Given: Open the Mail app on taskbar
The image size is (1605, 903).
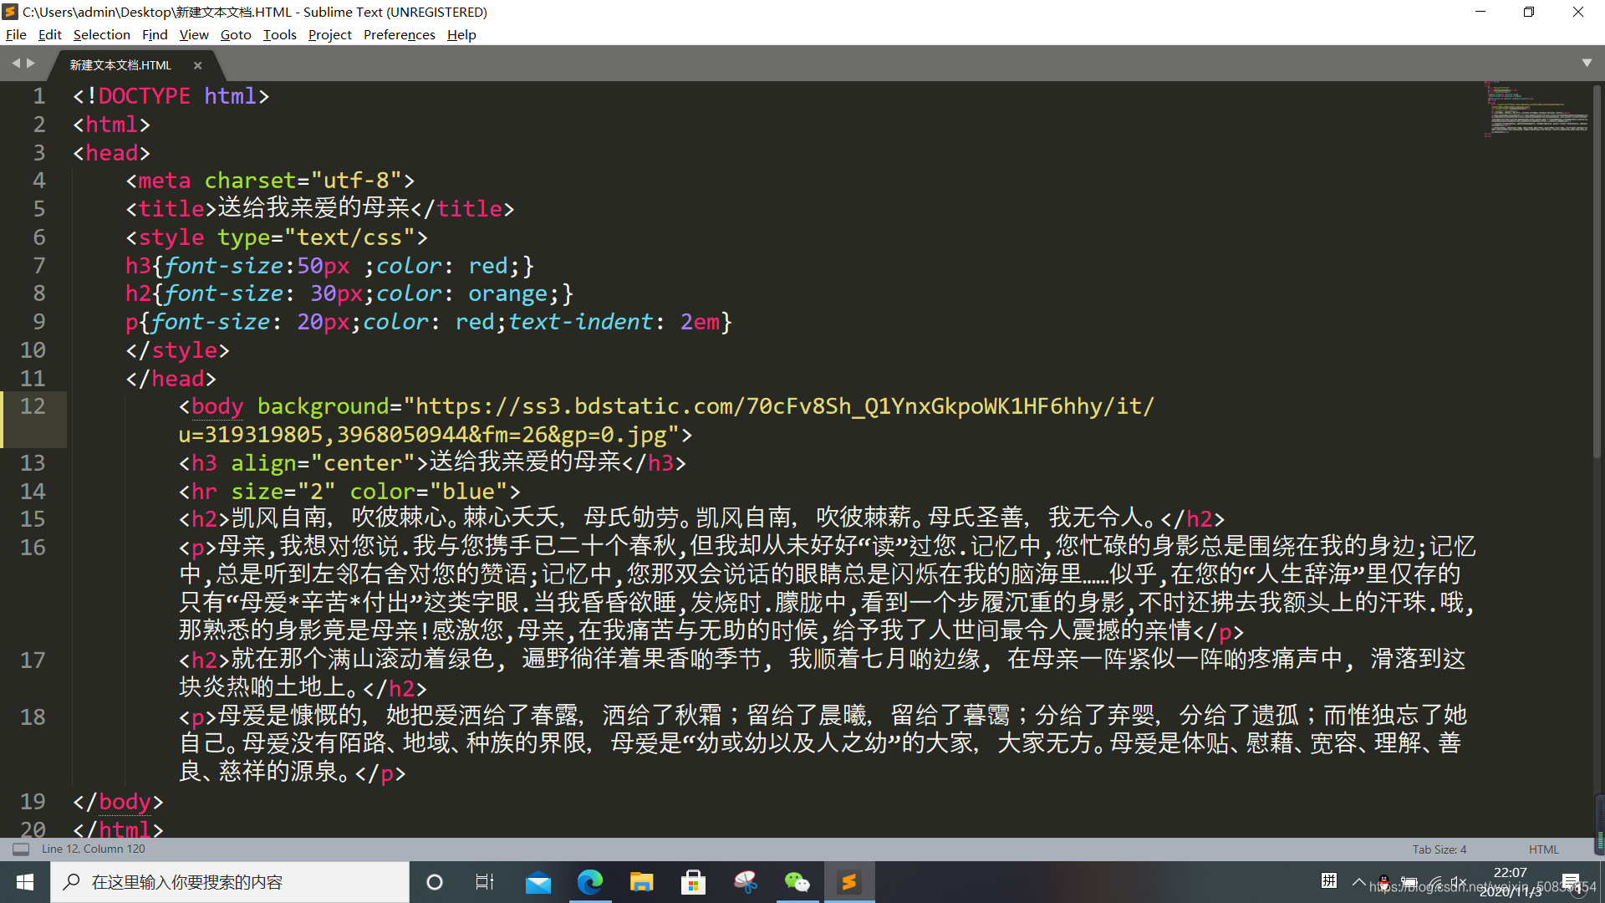Looking at the screenshot, I should [538, 882].
